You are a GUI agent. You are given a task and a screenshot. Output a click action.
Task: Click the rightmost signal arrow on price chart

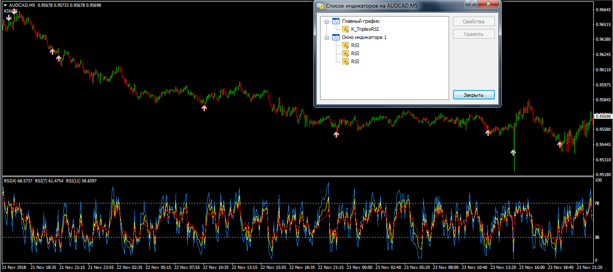pos(560,144)
